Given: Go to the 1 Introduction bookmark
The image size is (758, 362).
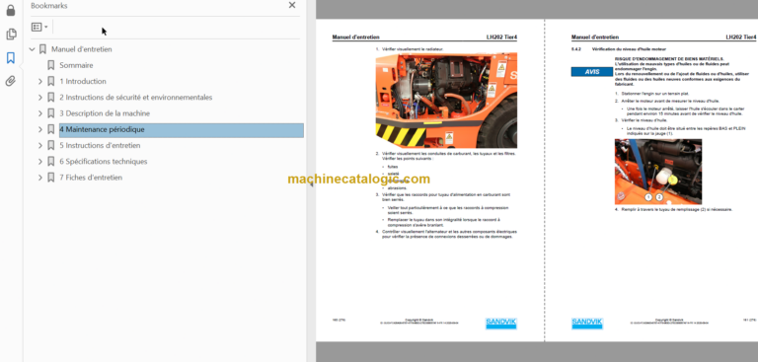Looking at the screenshot, I should coord(83,81).
